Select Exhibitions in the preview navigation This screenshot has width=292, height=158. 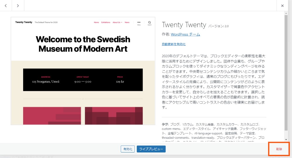tap(106, 22)
